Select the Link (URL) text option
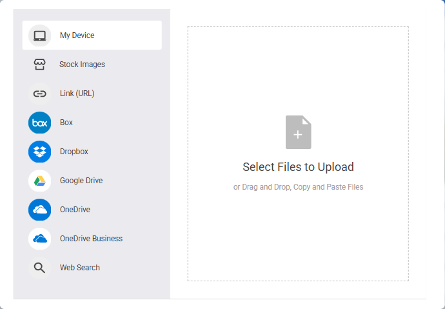 (77, 94)
